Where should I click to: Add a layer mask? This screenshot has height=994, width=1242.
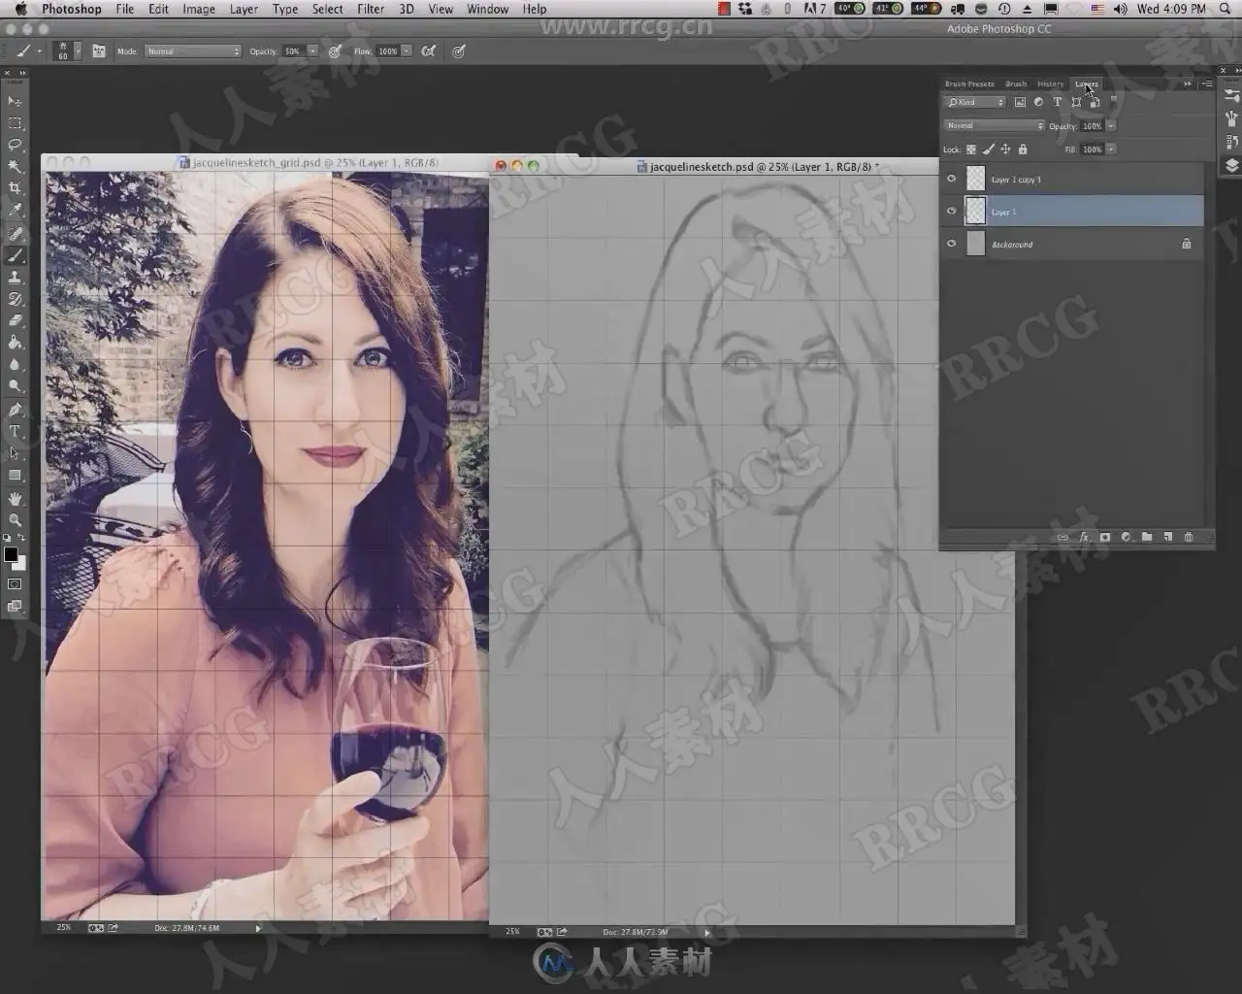click(1105, 537)
